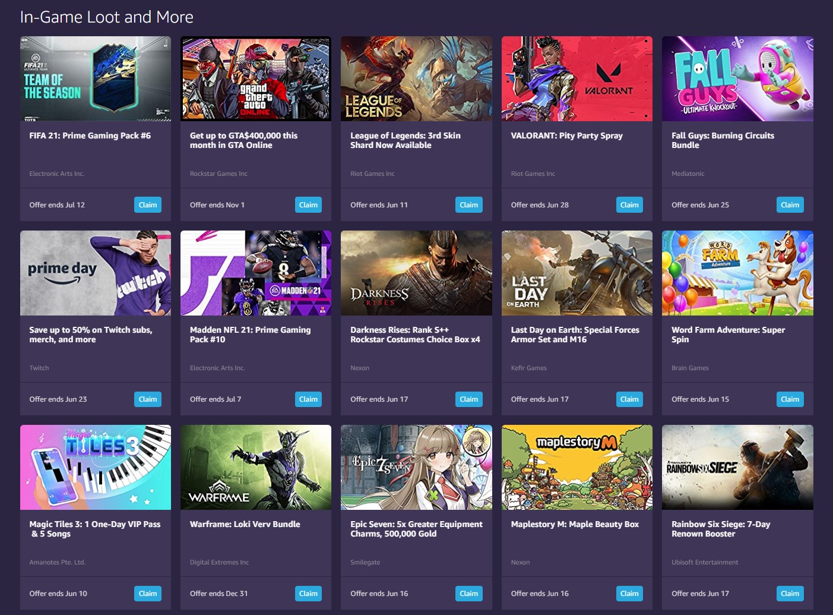Claim Darkness Rises Rockstar Costumes offer
833x615 pixels.
pos(469,399)
